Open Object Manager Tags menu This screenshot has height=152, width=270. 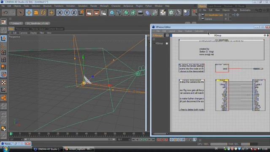[x=235, y=10]
